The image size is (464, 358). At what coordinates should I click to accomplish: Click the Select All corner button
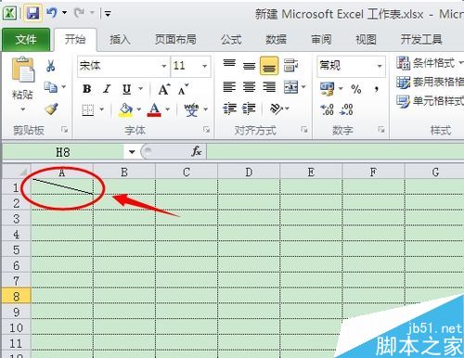[x=17, y=172]
